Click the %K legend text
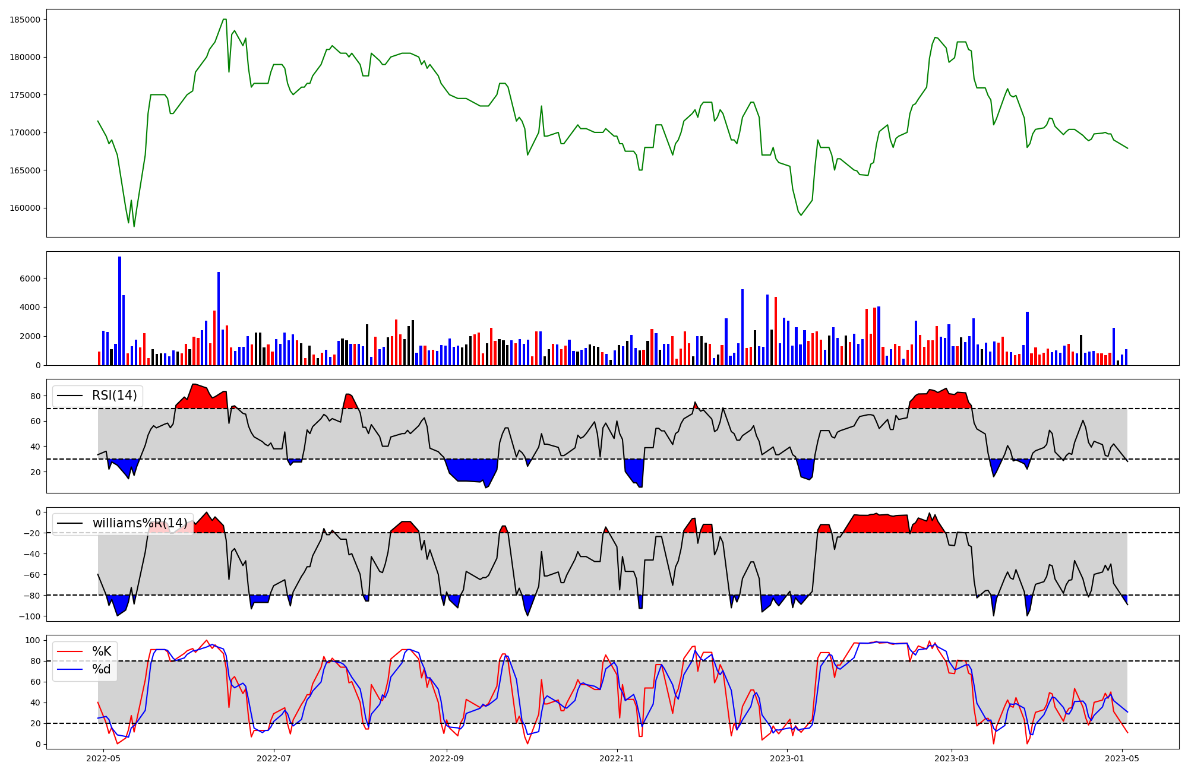This screenshot has width=1188, height=772. 102,651
